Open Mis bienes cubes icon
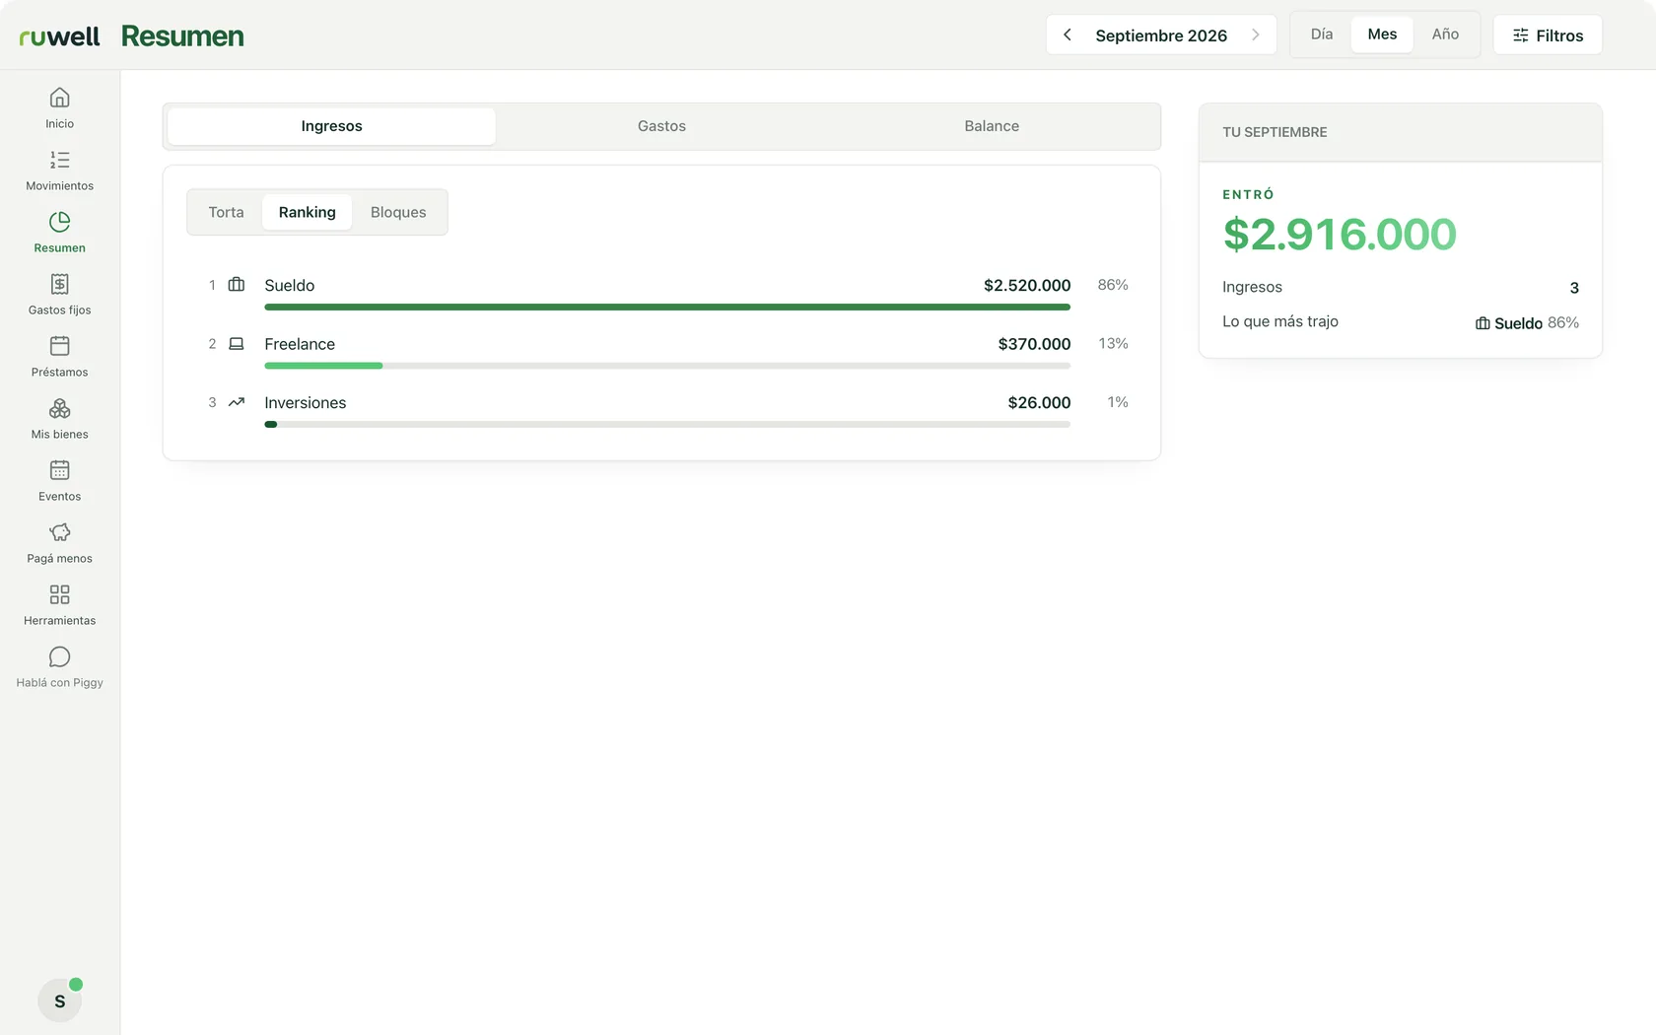 59,408
